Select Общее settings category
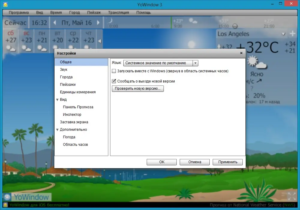300x210 pixels. (81, 62)
